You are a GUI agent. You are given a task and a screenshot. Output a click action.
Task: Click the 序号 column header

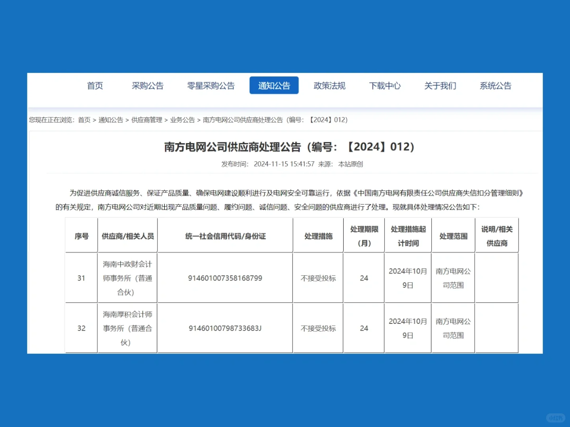pyautogui.click(x=82, y=236)
